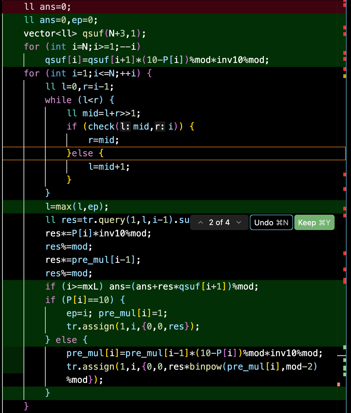The width and height of the screenshot is (351, 413).
Task: Click the "while (l<r) {" statement
Action: [79, 100]
